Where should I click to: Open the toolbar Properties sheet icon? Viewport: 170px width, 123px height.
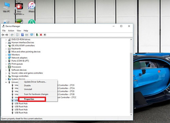point(17,35)
